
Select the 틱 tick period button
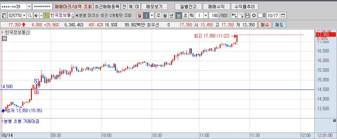191,15
